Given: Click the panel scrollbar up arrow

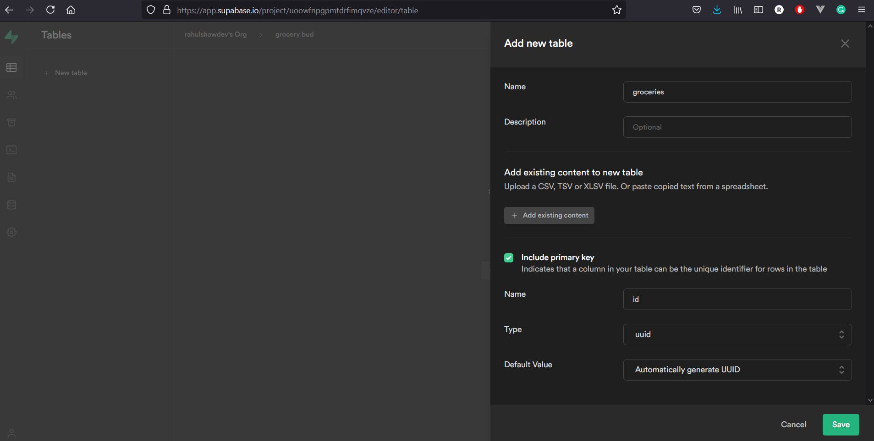Looking at the screenshot, I should [x=870, y=26].
